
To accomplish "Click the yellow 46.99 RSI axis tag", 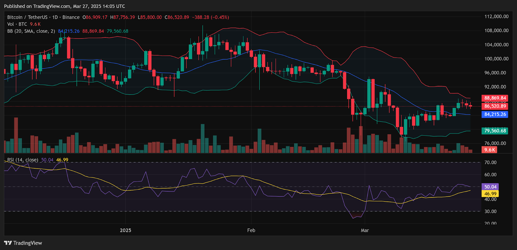I will click(x=490, y=194).
